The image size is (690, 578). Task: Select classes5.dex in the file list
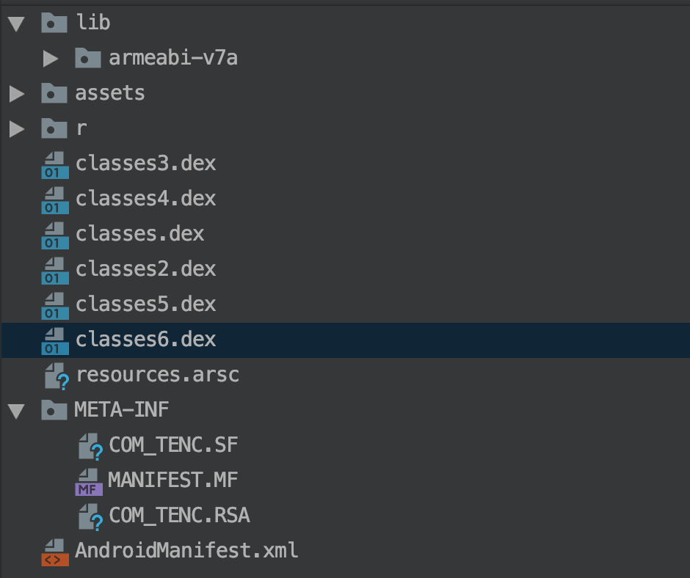click(145, 304)
